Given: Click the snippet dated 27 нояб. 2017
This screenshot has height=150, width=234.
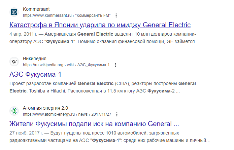Looking at the screenshot, I should pyautogui.click(x=110, y=137).
